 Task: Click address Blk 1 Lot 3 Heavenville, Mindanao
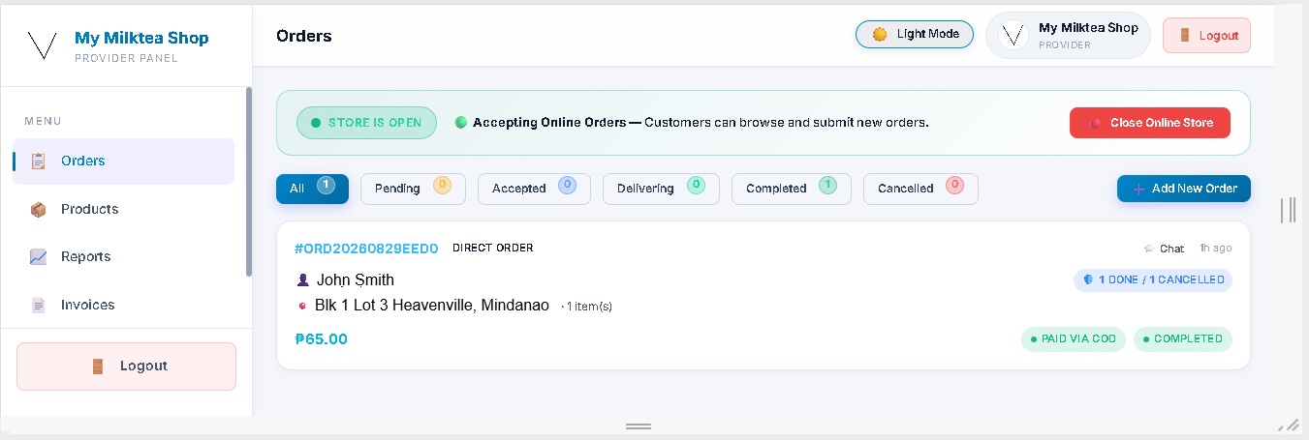[432, 306]
